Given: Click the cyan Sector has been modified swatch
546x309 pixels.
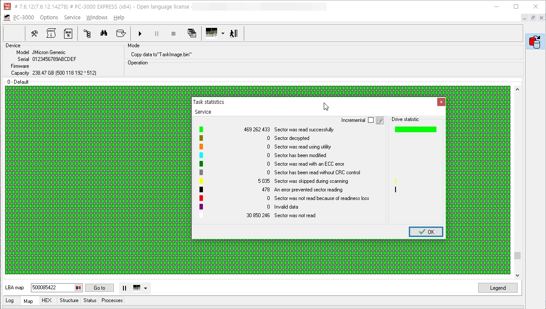Looking at the screenshot, I should coord(201,155).
